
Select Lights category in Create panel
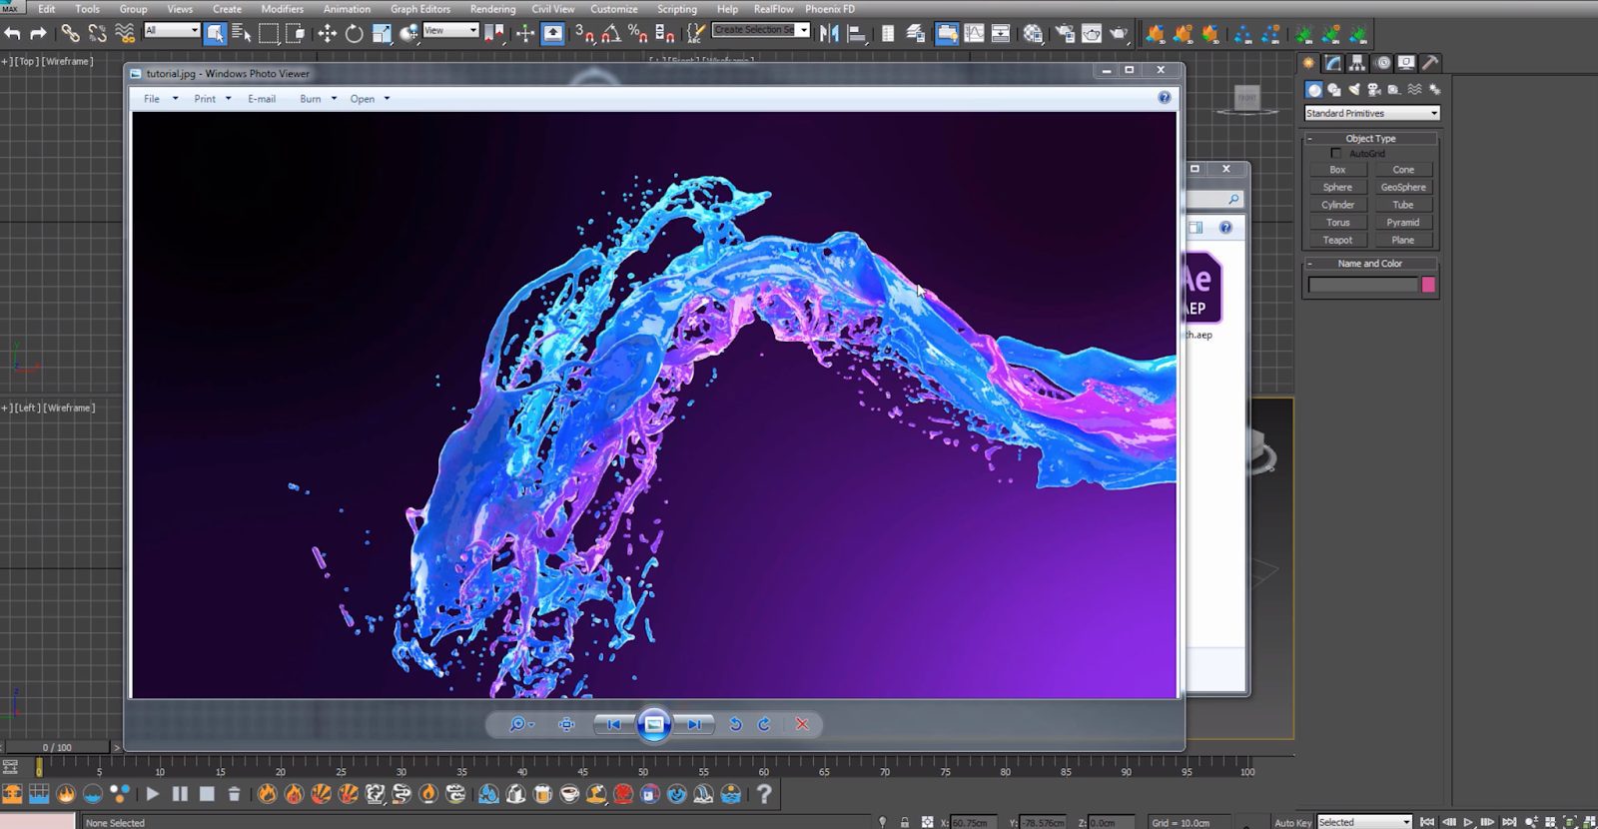[x=1354, y=90]
